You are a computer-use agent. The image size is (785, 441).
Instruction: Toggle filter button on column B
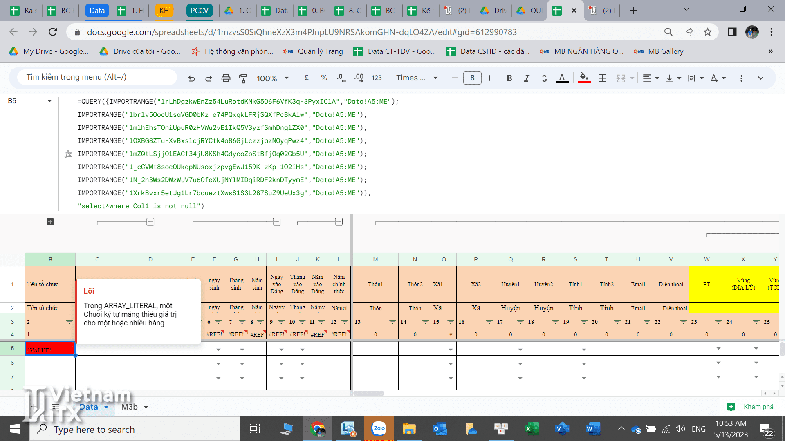pyautogui.click(x=69, y=322)
